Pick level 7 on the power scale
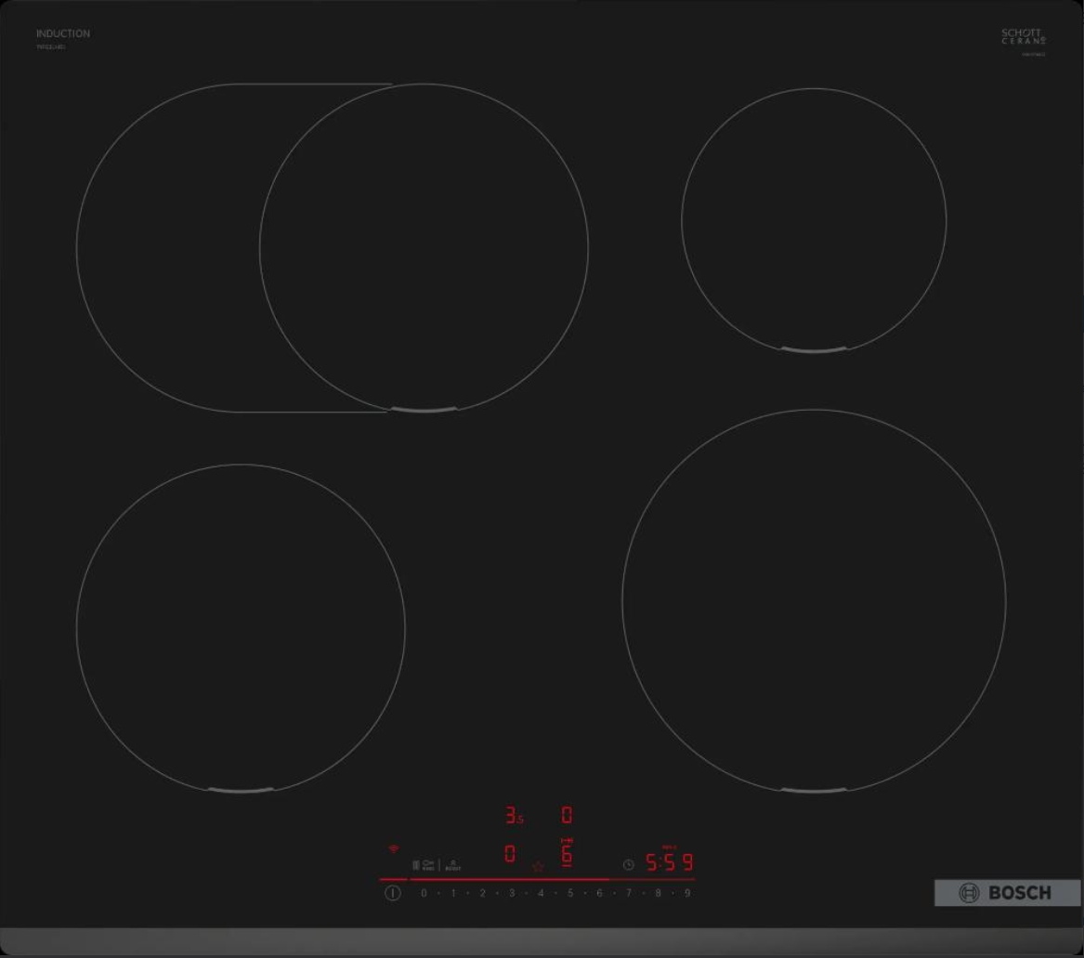Viewport: 1084px width, 958px height. coord(629,893)
